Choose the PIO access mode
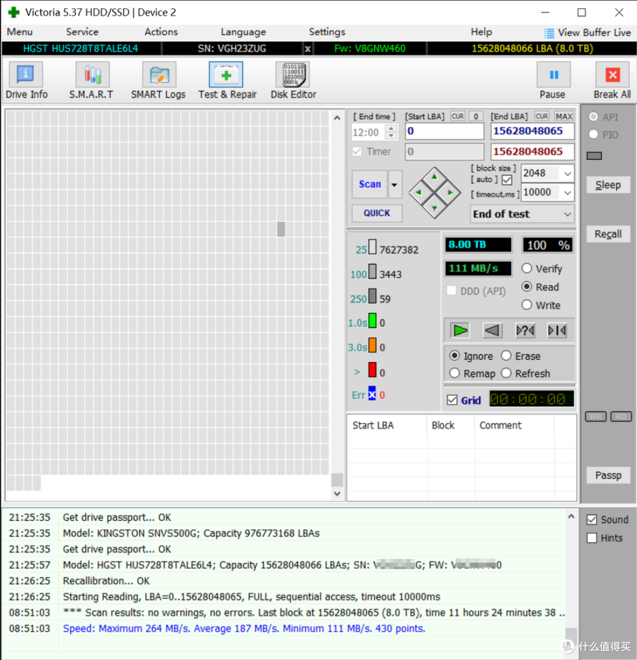 pos(593,134)
